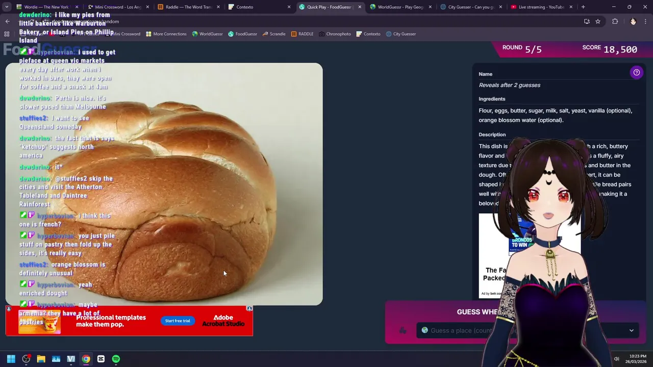Screen dimensions: 653x367
Task: Close the Wordle tab
Action: 77,7
